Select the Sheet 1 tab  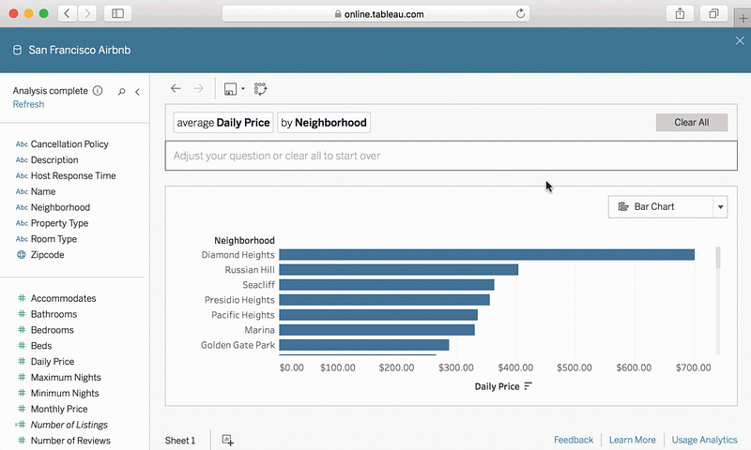[180, 440]
